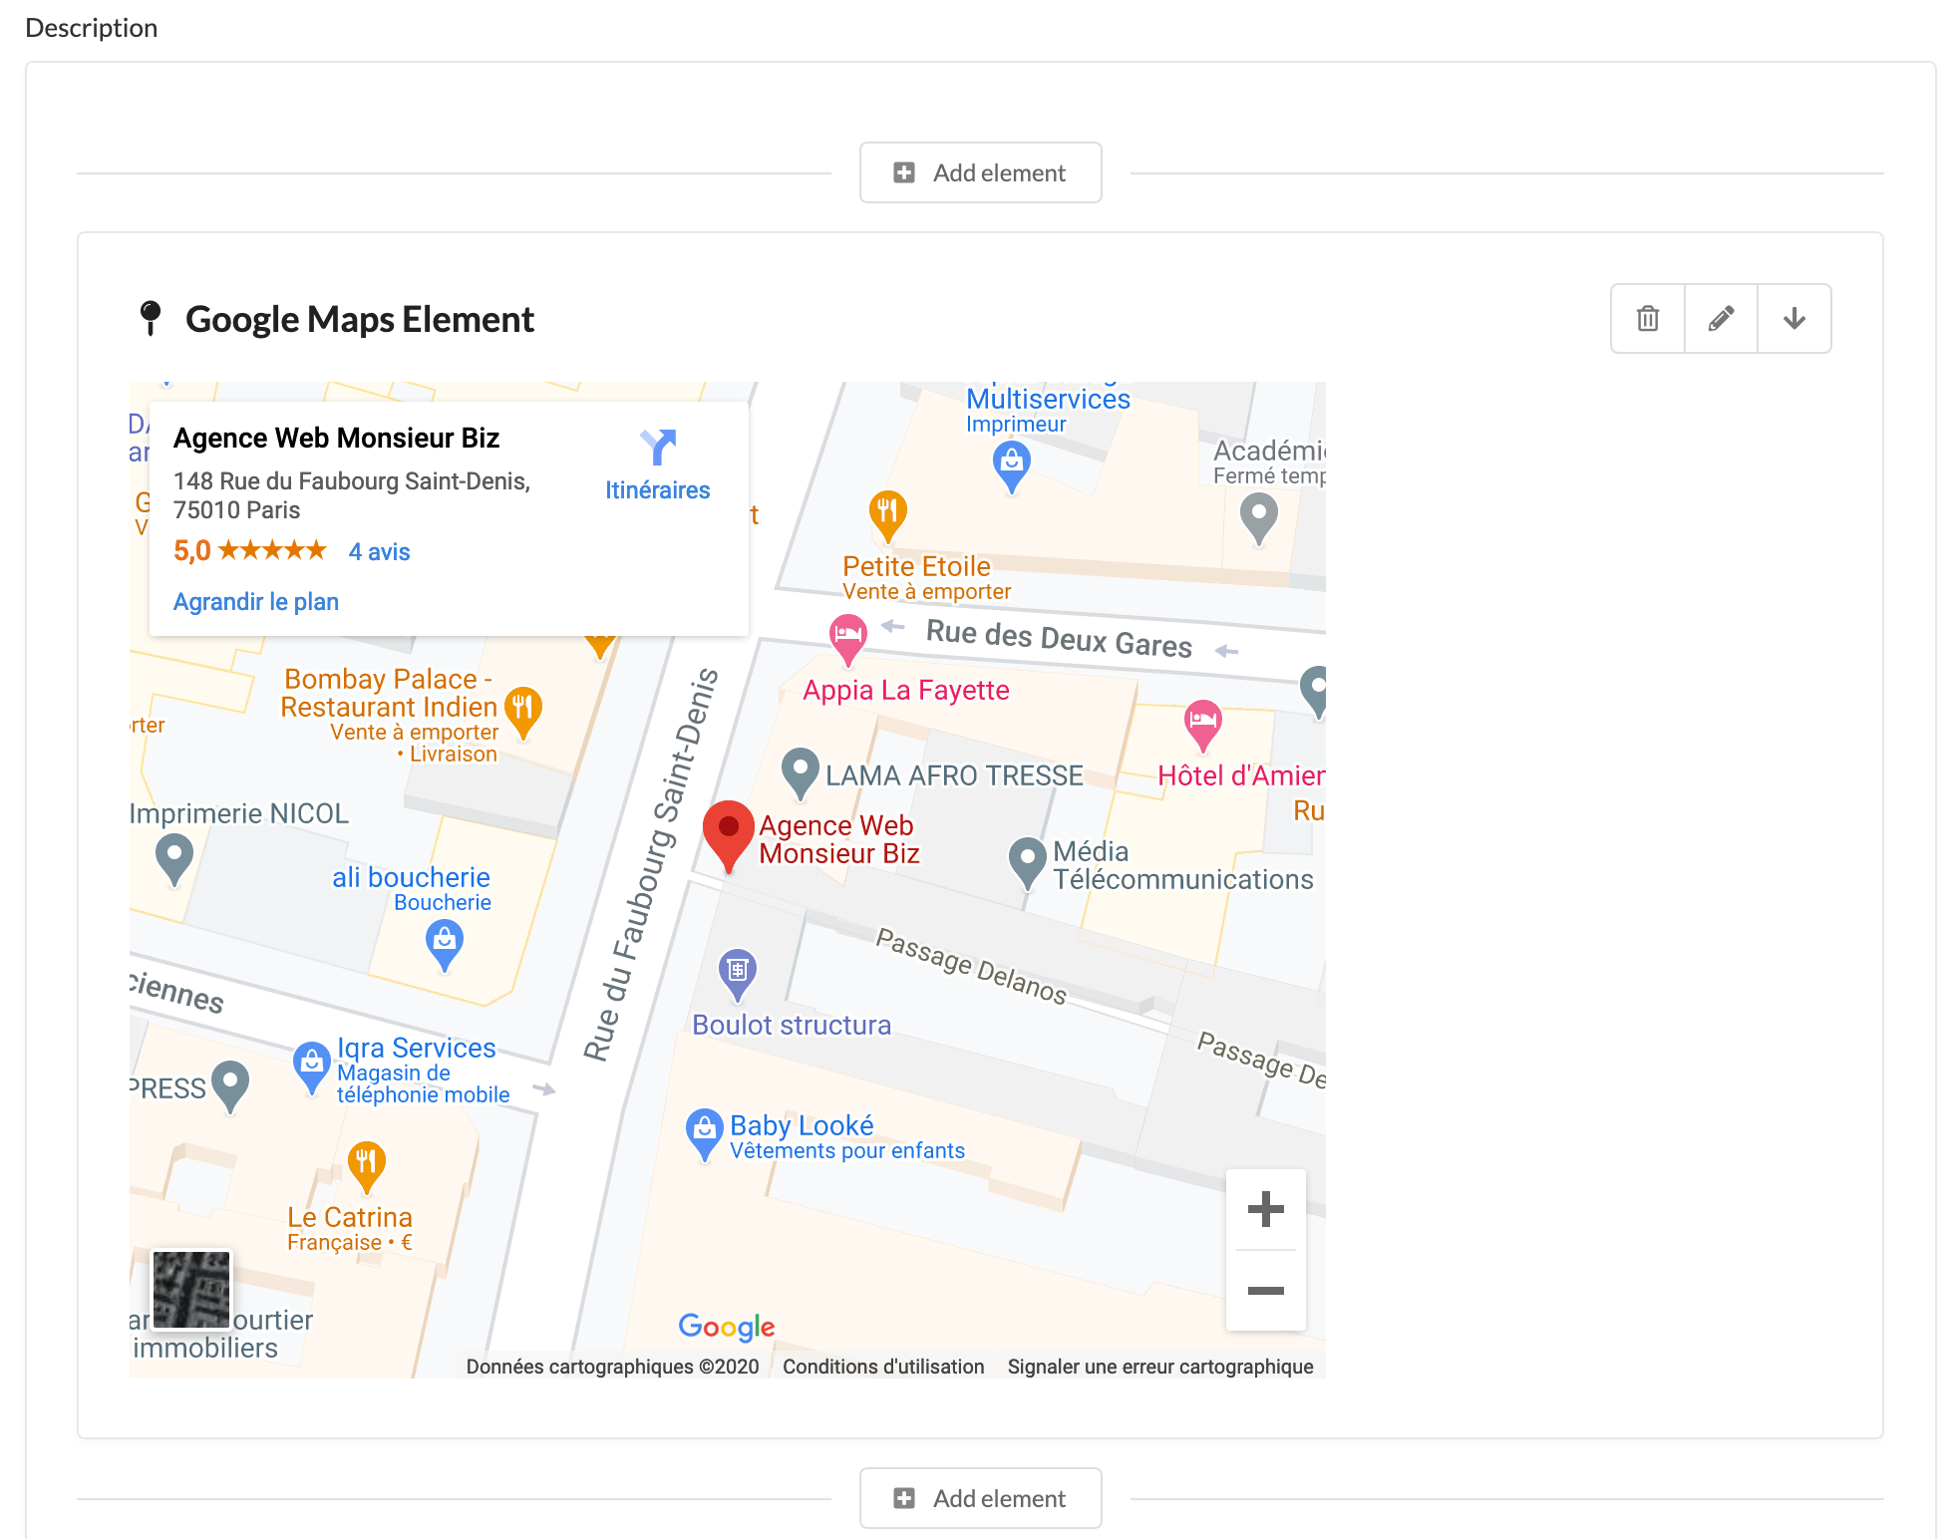This screenshot has height=1539, width=1948.
Task: Open the 4 avis reviews link
Action: click(379, 552)
